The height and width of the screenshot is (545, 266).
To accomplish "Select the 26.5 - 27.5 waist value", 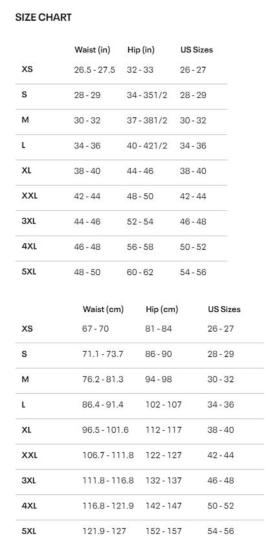I will click(94, 70).
